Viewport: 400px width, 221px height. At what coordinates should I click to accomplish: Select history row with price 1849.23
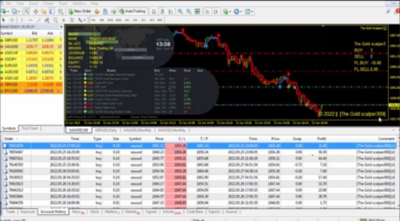[x=199, y=152]
